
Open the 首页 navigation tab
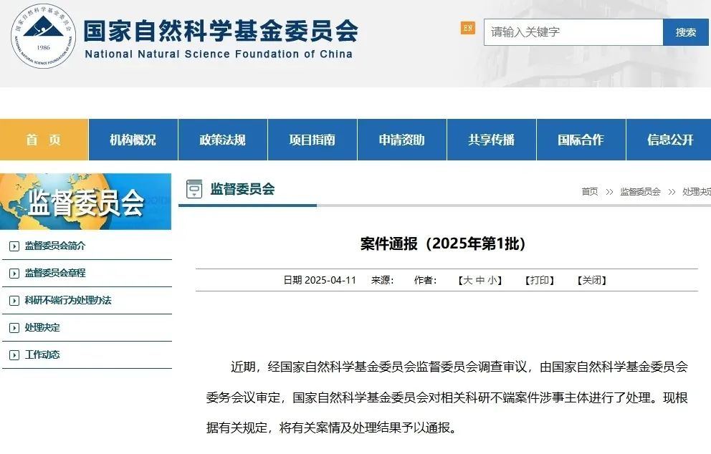44,140
